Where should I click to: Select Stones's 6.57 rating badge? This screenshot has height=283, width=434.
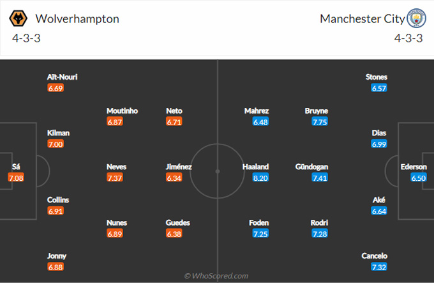(379, 88)
